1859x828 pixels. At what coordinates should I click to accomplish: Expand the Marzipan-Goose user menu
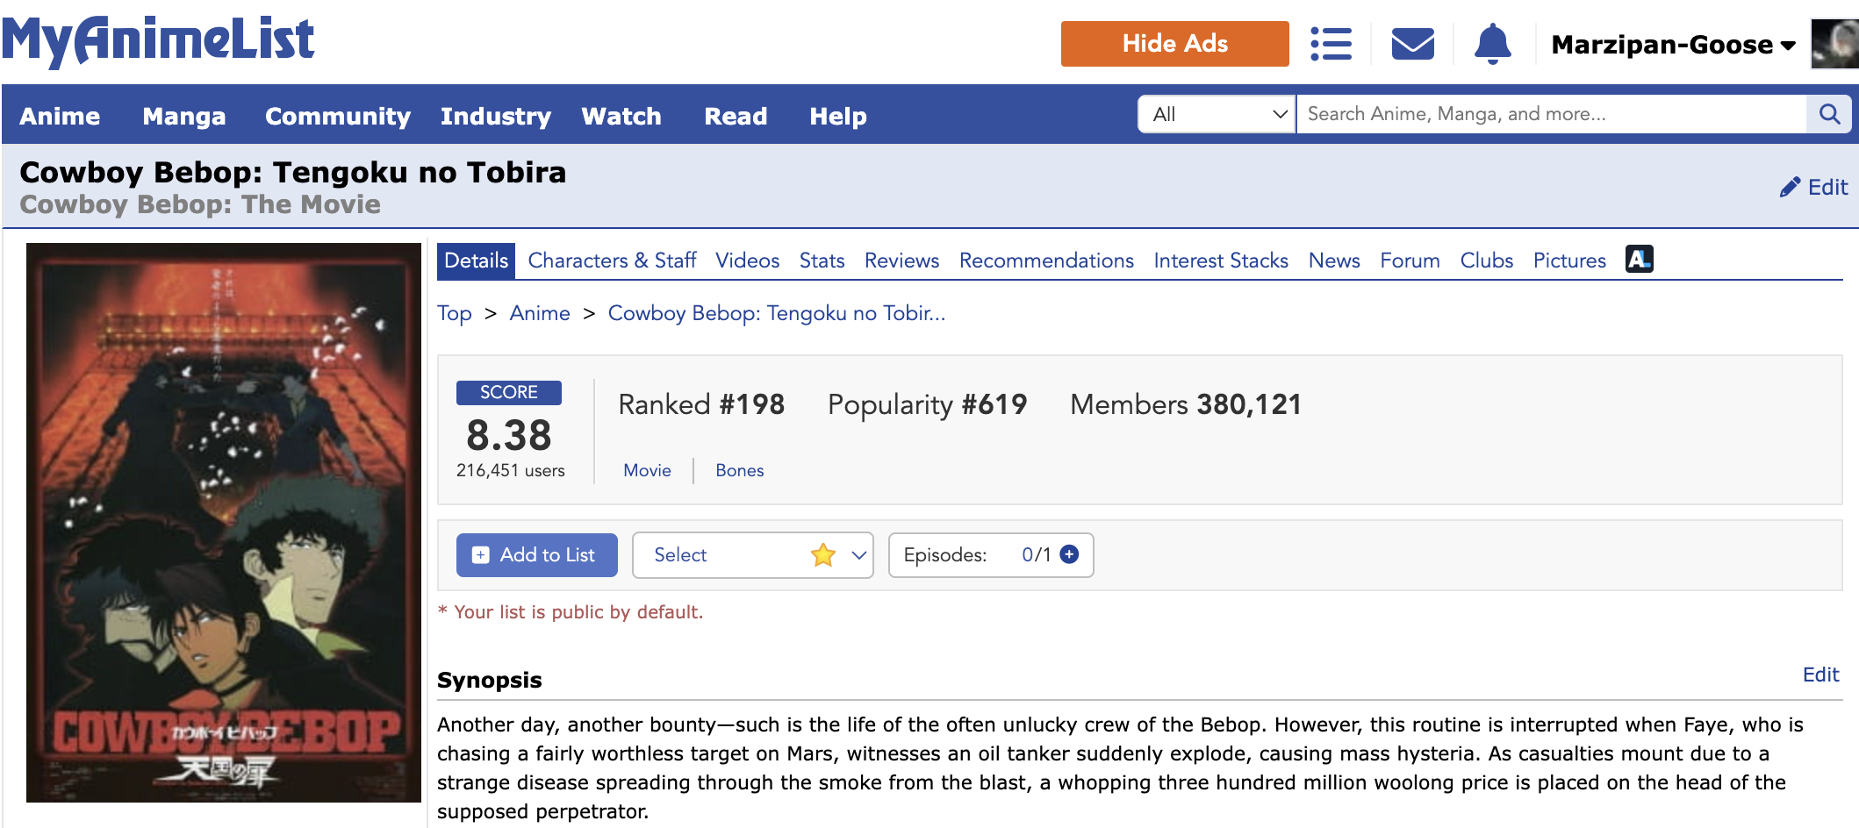[1673, 45]
